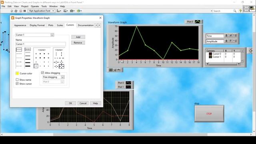Image resolution: width=256 pixels, height=144 pixels.
Task: Click the graph palette zoom tool
Action: [115, 70]
